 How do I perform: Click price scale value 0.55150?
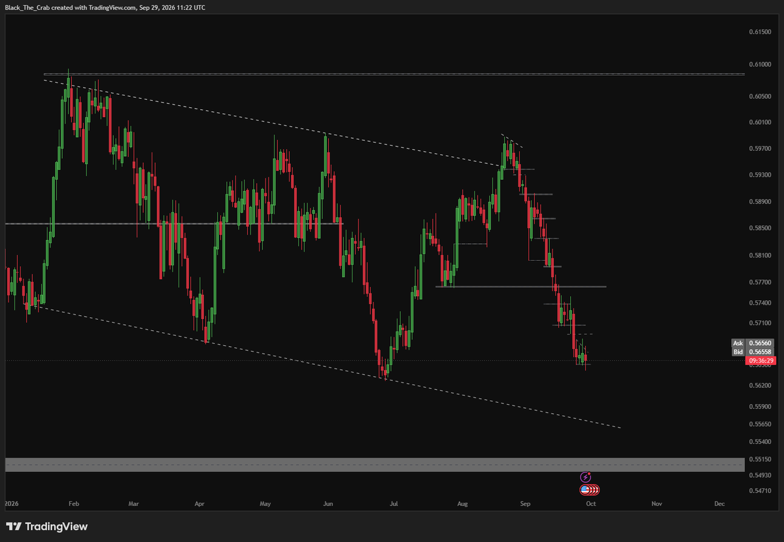click(x=760, y=459)
